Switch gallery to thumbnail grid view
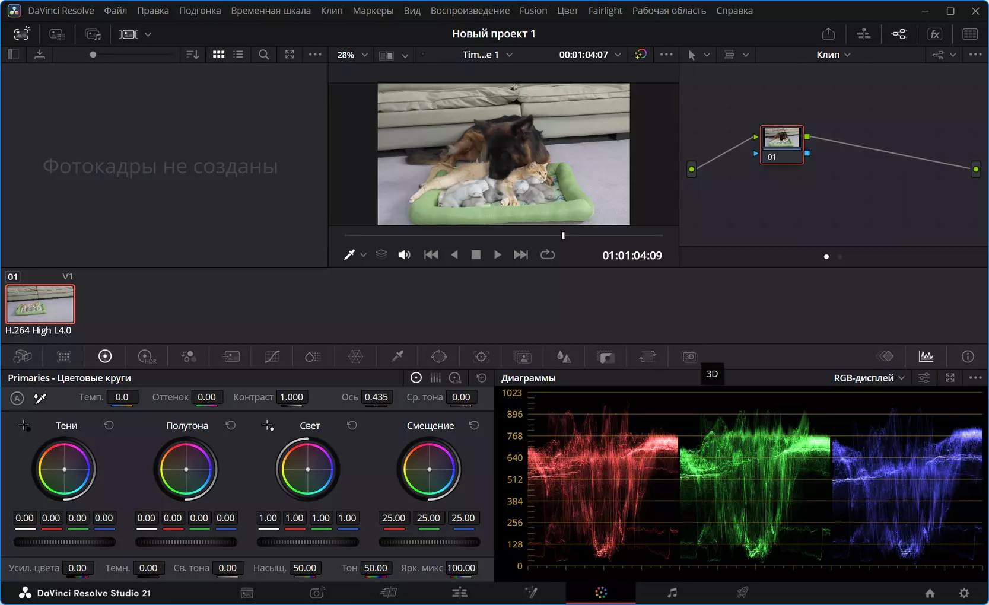This screenshot has height=605, width=989. pyautogui.click(x=219, y=55)
